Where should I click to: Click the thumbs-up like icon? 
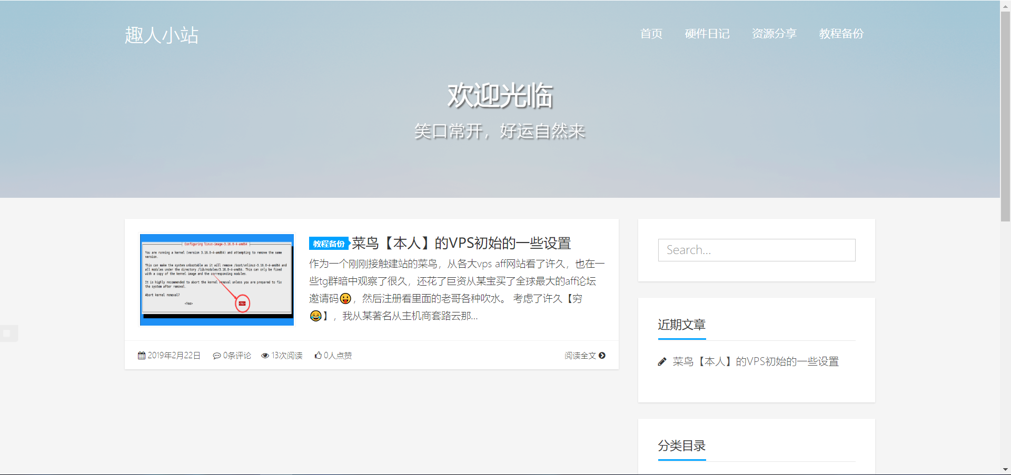click(318, 356)
